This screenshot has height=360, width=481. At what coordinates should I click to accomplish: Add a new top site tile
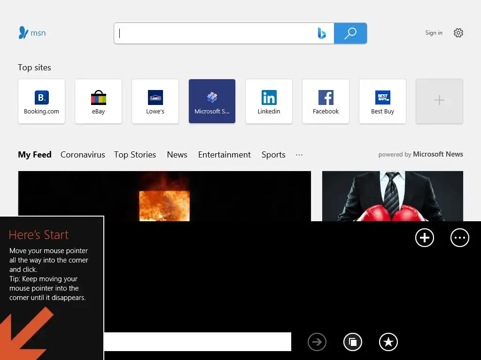439,101
